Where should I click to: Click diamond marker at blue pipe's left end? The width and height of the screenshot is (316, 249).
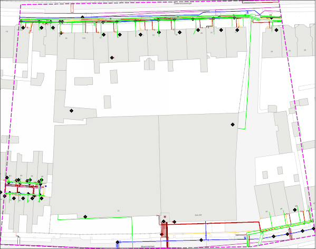coord(118,242)
